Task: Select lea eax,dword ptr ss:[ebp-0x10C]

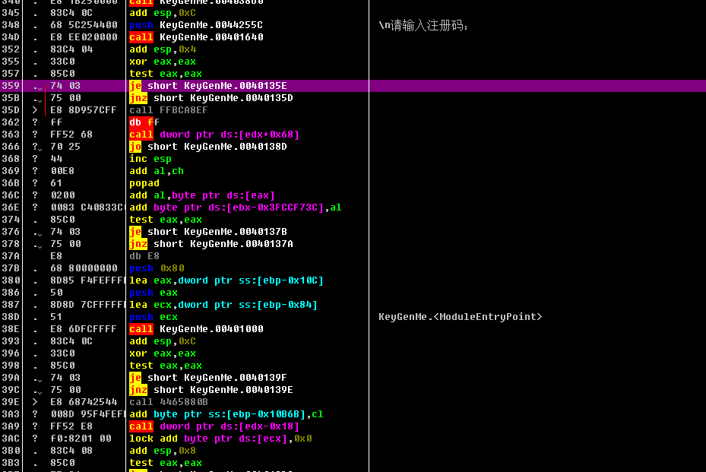Action: coord(226,280)
